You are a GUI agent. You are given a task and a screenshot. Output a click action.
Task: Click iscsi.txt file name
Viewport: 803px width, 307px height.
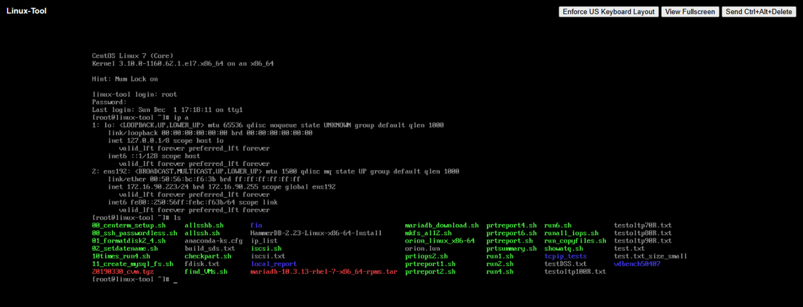[x=268, y=256]
